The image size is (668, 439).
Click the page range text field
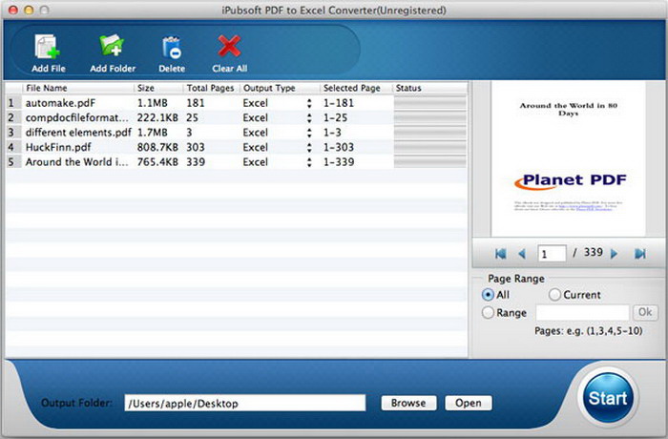point(582,312)
